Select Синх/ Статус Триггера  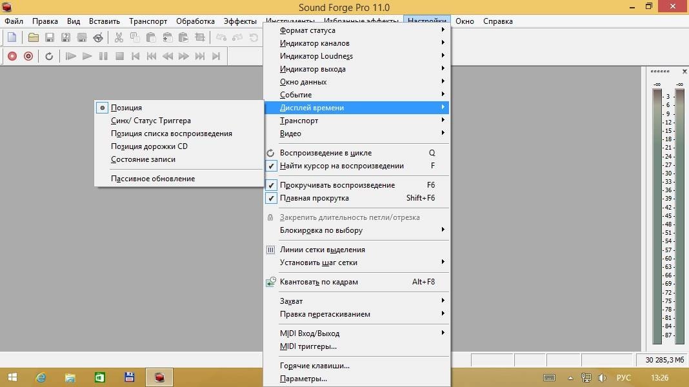click(x=179, y=121)
